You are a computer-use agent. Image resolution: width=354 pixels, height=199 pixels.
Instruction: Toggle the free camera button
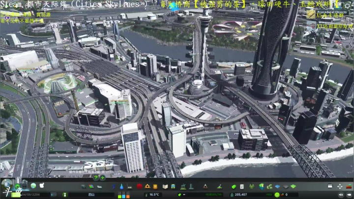(341, 195)
